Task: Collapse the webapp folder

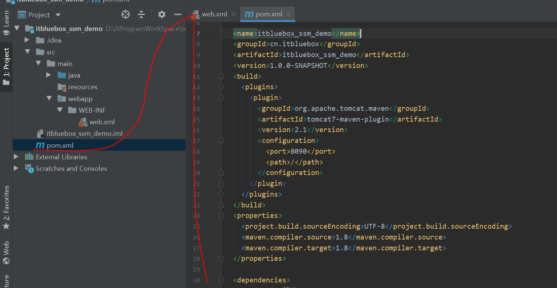Action: point(49,98)
